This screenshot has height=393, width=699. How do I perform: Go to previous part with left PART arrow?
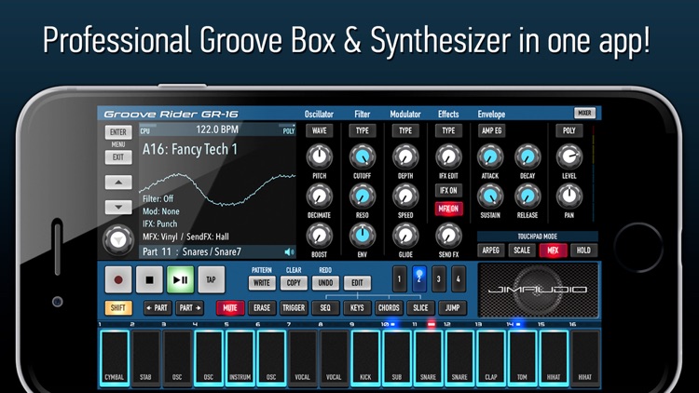click(x=157, y=308)
